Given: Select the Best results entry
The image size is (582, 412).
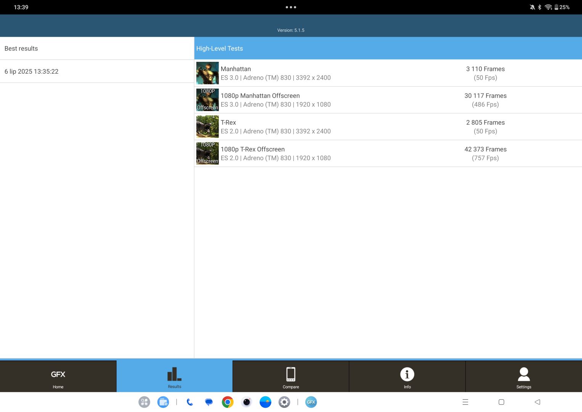Looking at the screenshot, I should [97, 48].
